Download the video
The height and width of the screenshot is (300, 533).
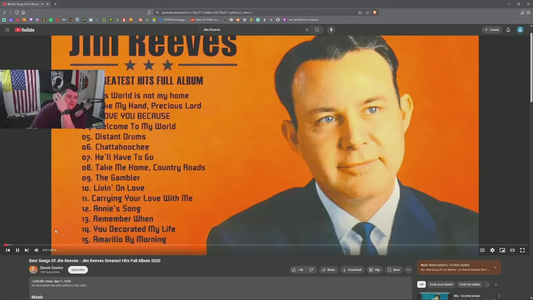point(352,270)
